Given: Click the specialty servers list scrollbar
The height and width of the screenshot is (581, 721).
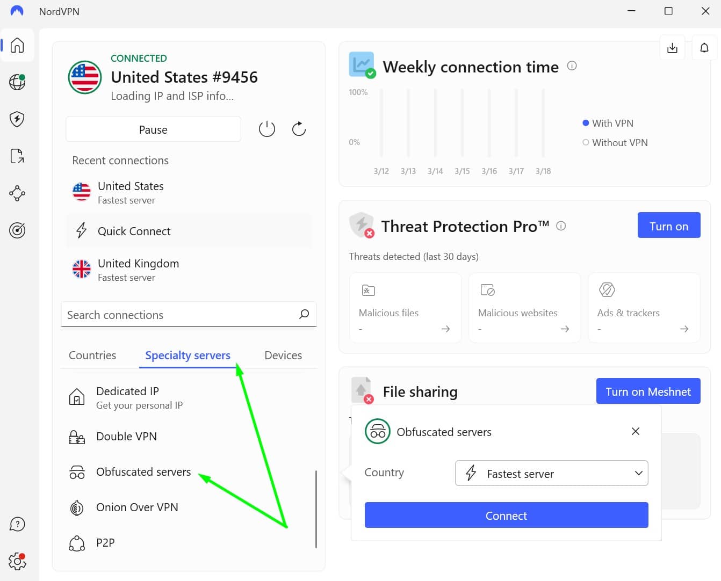Looking at the screenshot, I should [x=316, y=509].
